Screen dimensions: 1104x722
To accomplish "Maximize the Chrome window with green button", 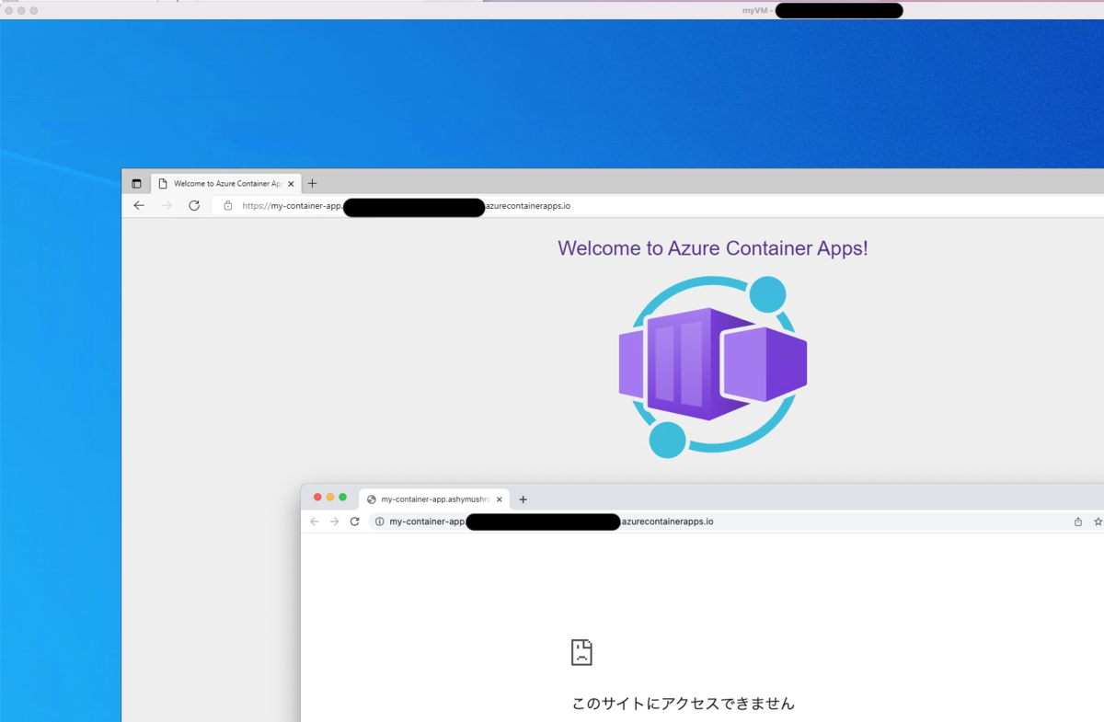I will pos(343,498).
